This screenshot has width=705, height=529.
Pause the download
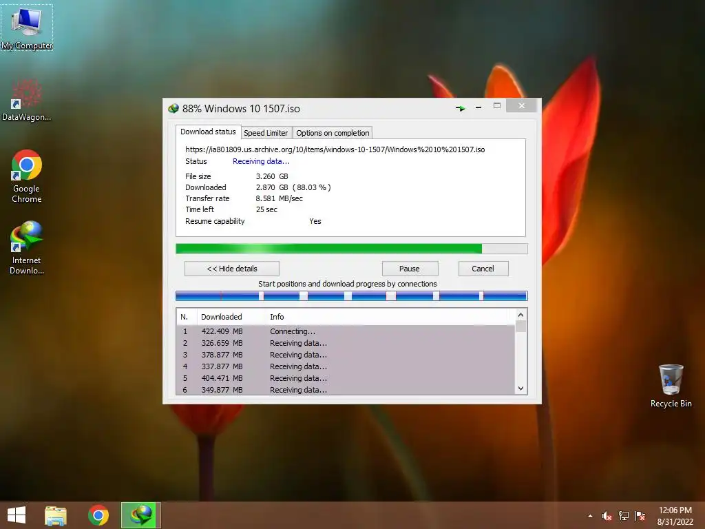(x=410, y=269)
